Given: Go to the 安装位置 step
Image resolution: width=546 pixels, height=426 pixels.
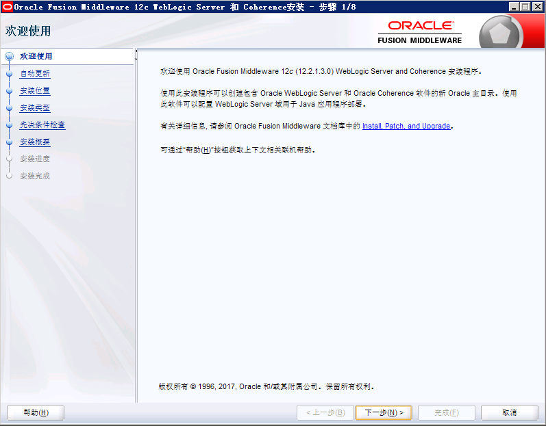Looking at the screenshot, I should click(35, 91).
